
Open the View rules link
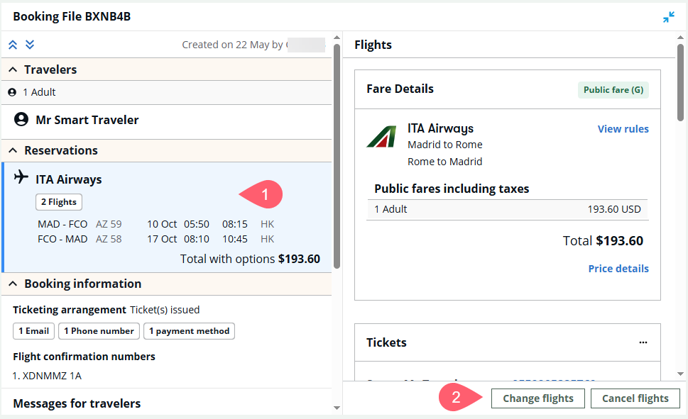(623, 129)
